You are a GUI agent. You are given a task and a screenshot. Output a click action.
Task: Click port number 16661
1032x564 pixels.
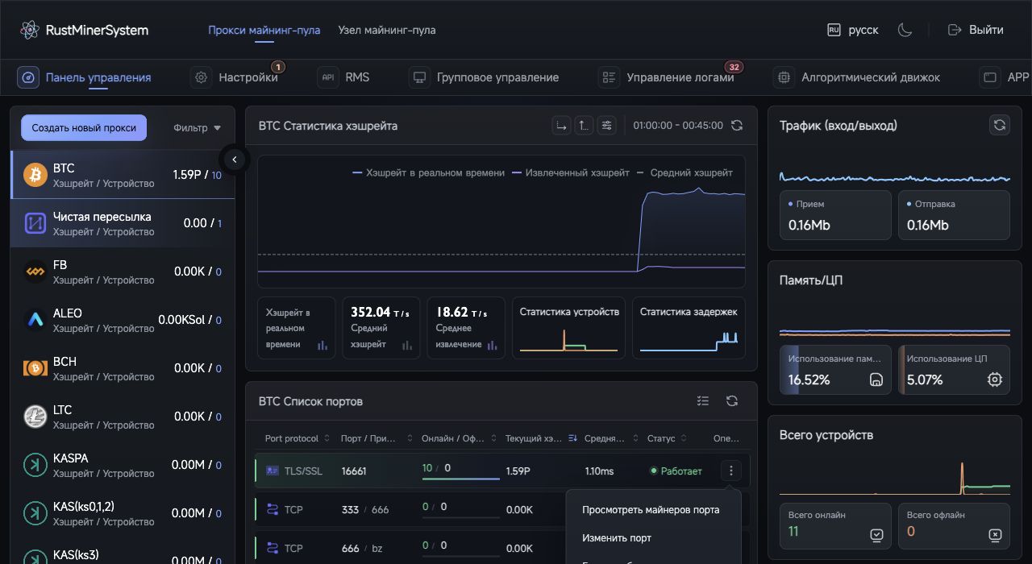pyautogui.click(x=354, y=471)
